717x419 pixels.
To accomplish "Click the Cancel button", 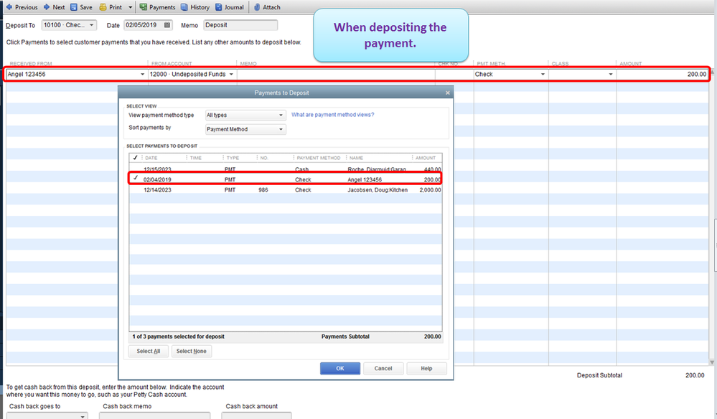I will pos(383,368).
